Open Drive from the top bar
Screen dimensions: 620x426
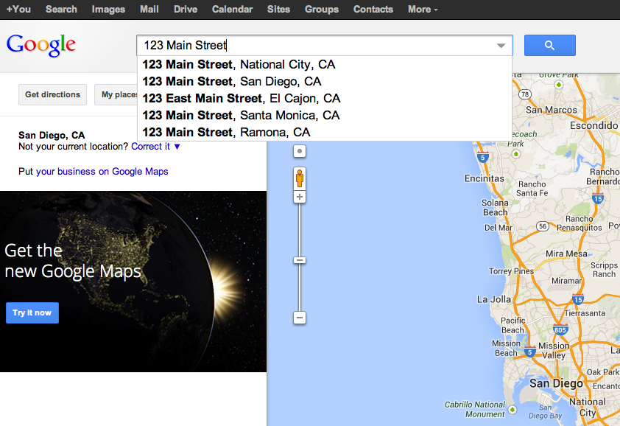(186, 9)
